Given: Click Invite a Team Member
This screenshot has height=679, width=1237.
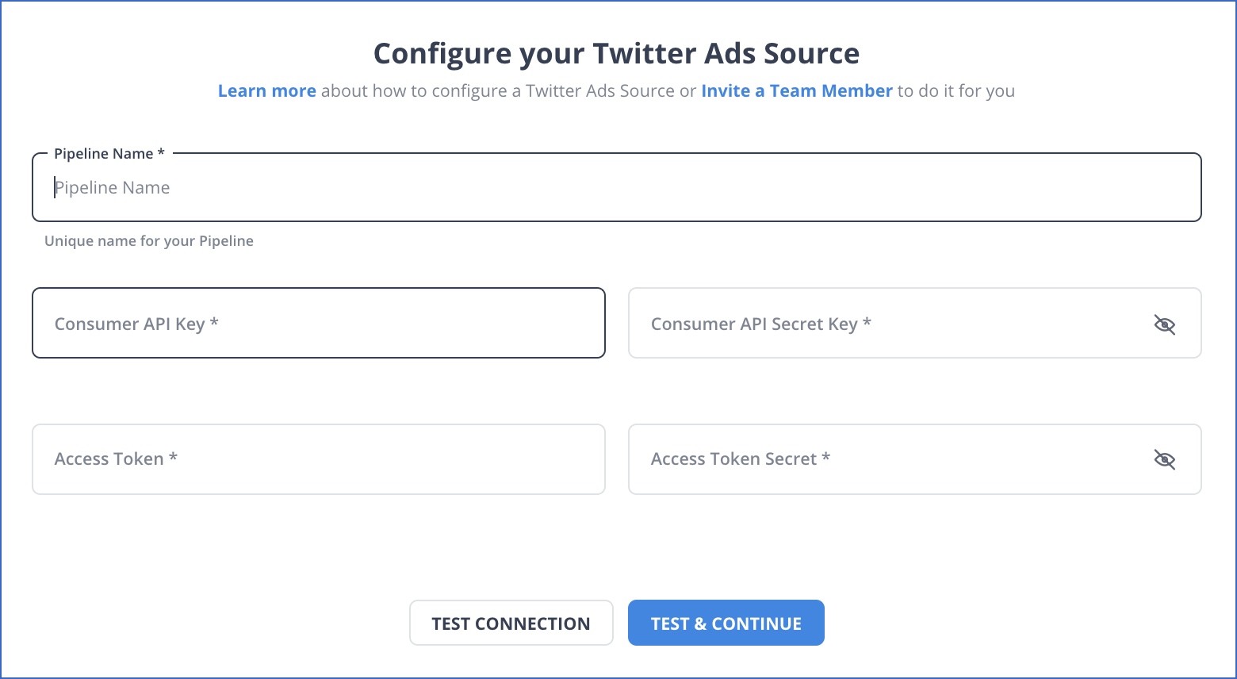Looking at the screenshot, I should pyautogui.click(x=796, y=90).
